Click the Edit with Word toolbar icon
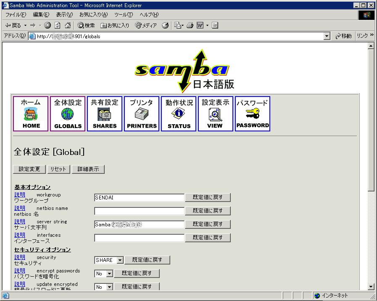377x301 pixels. click(x=200, y=25)
